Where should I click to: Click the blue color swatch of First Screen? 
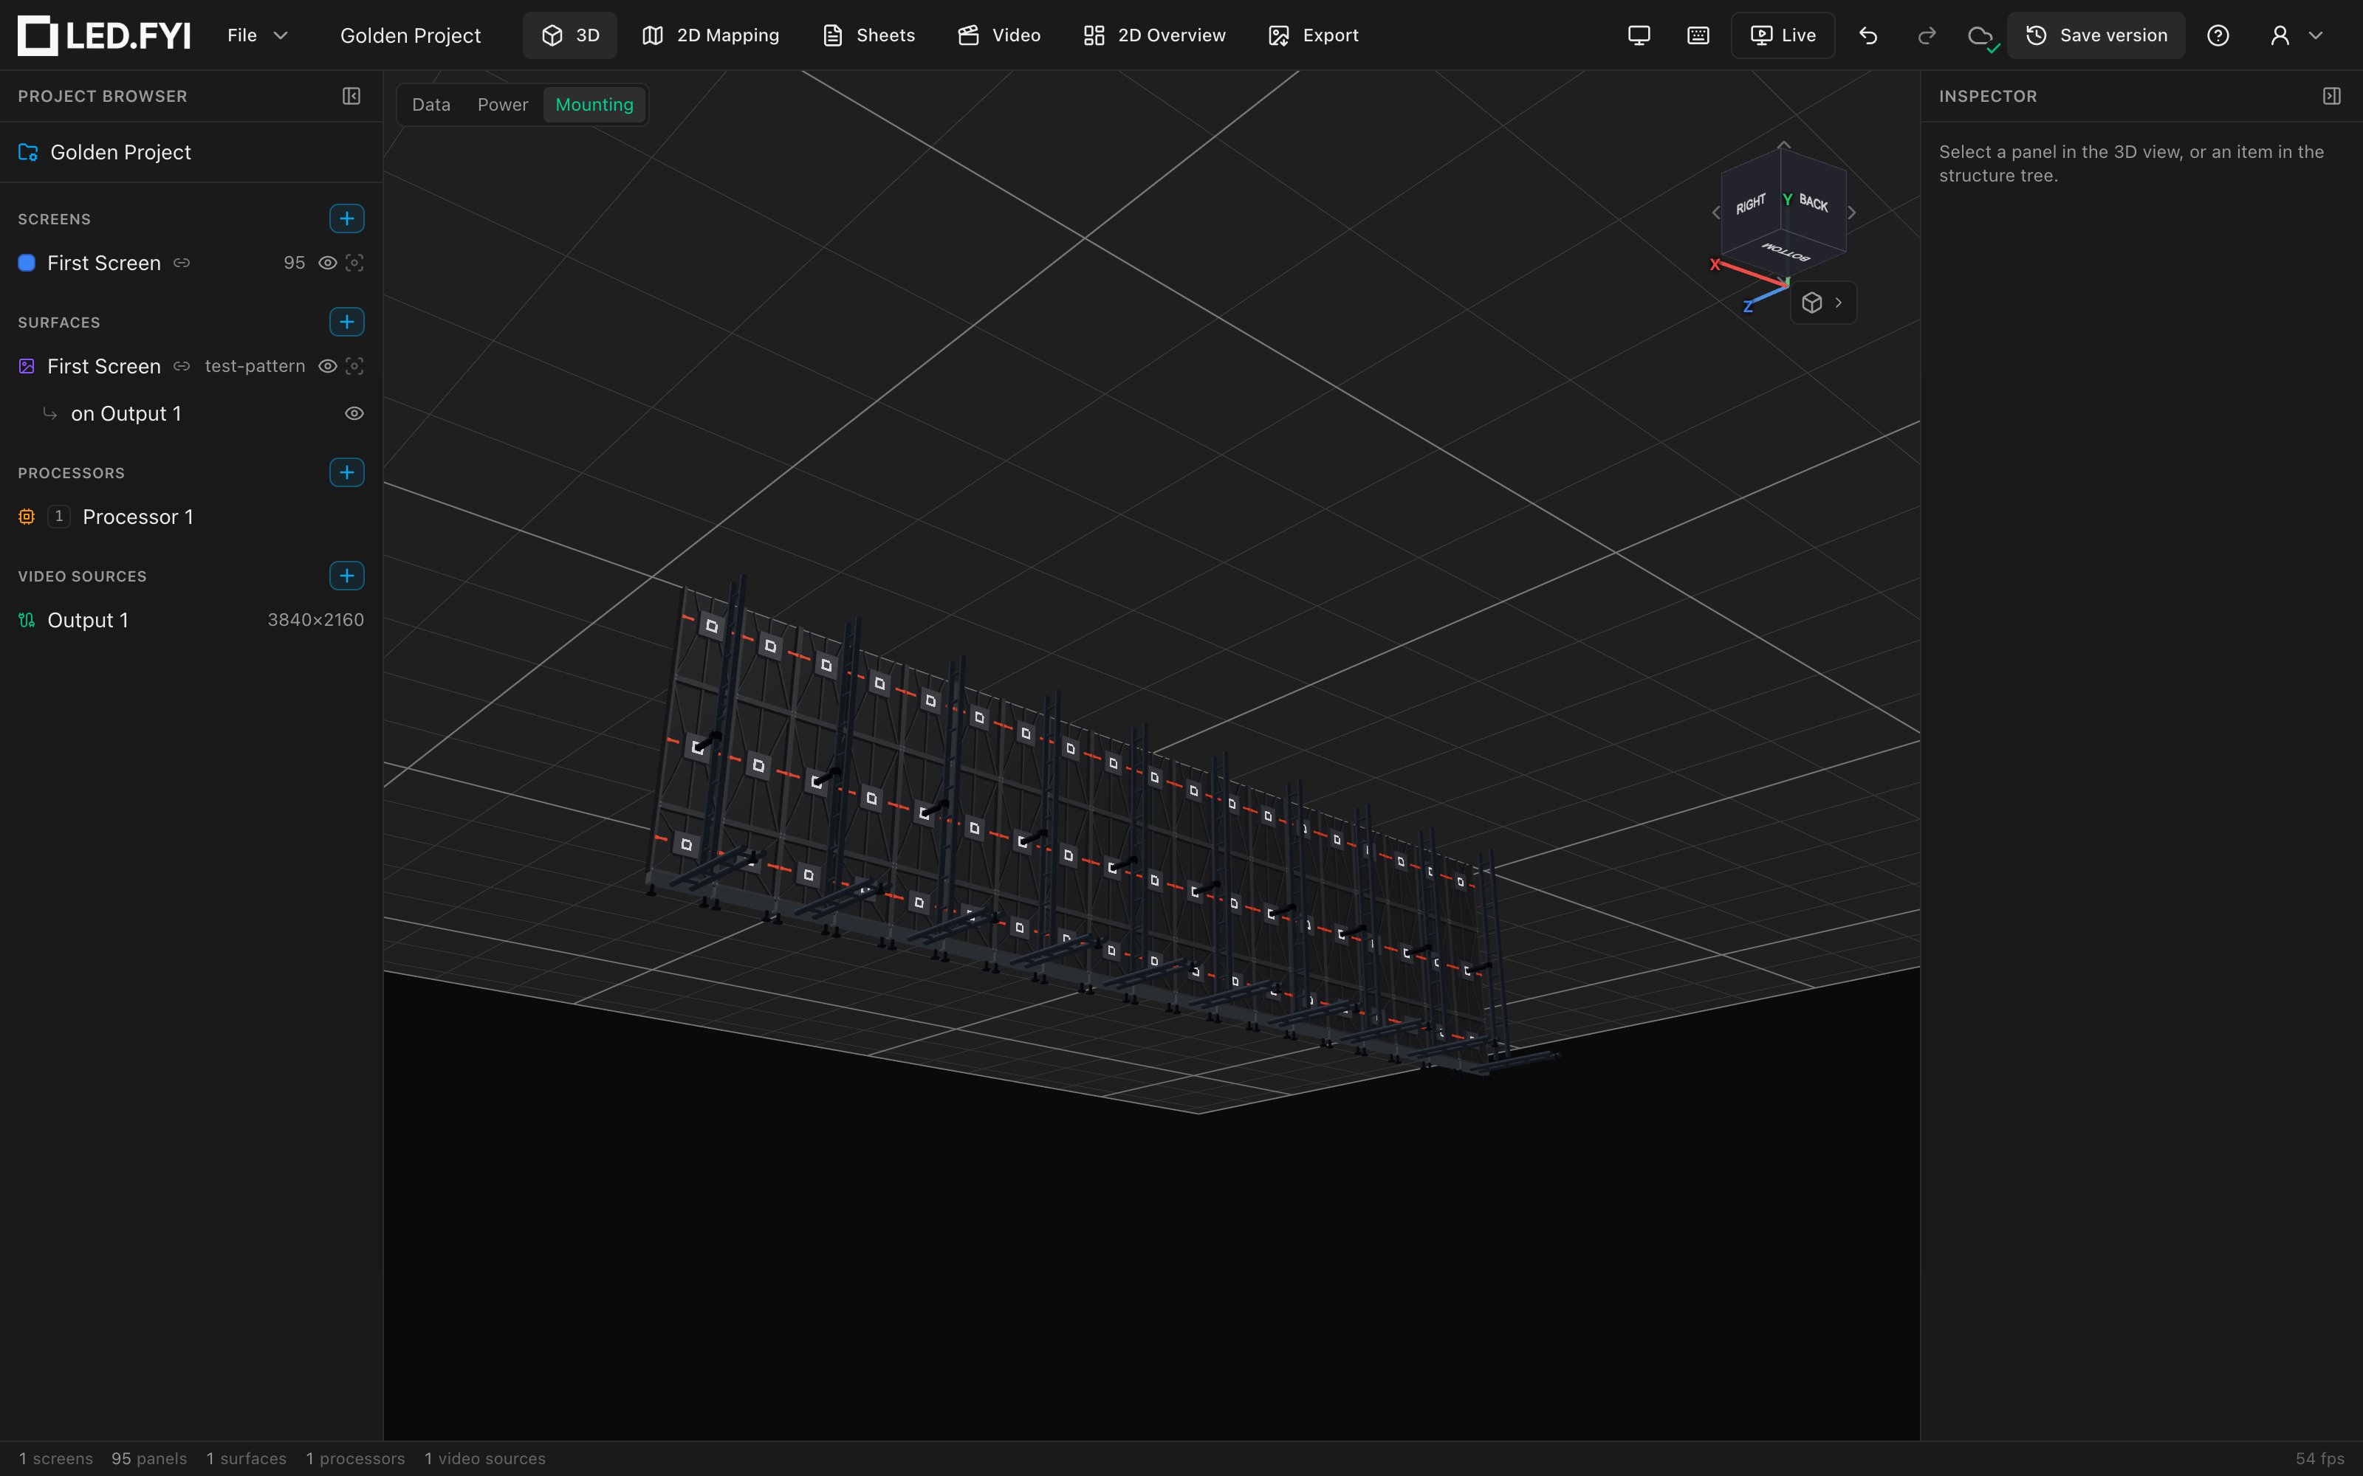click(27, 263)
